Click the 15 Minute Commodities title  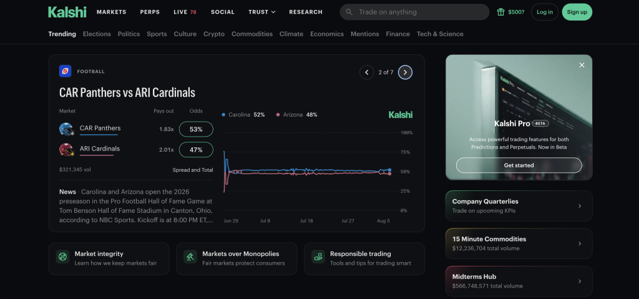pos(489,239)
